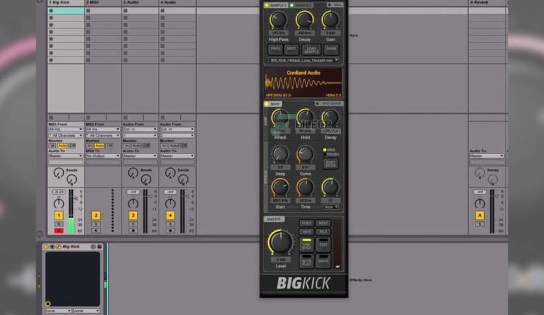Click the NEXT sample button

click(292, 49)
